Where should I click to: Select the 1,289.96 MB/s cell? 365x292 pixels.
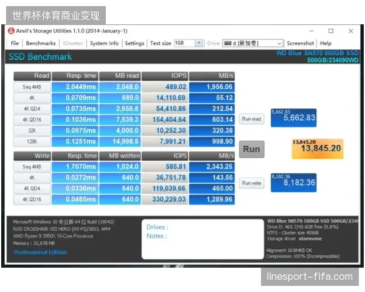coord(212,200)
